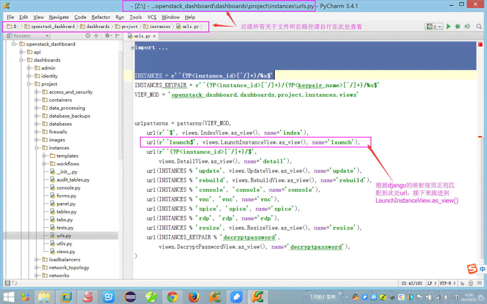
Task: Click the cursor position 25:43/185
Action: (x=412, y=283)
